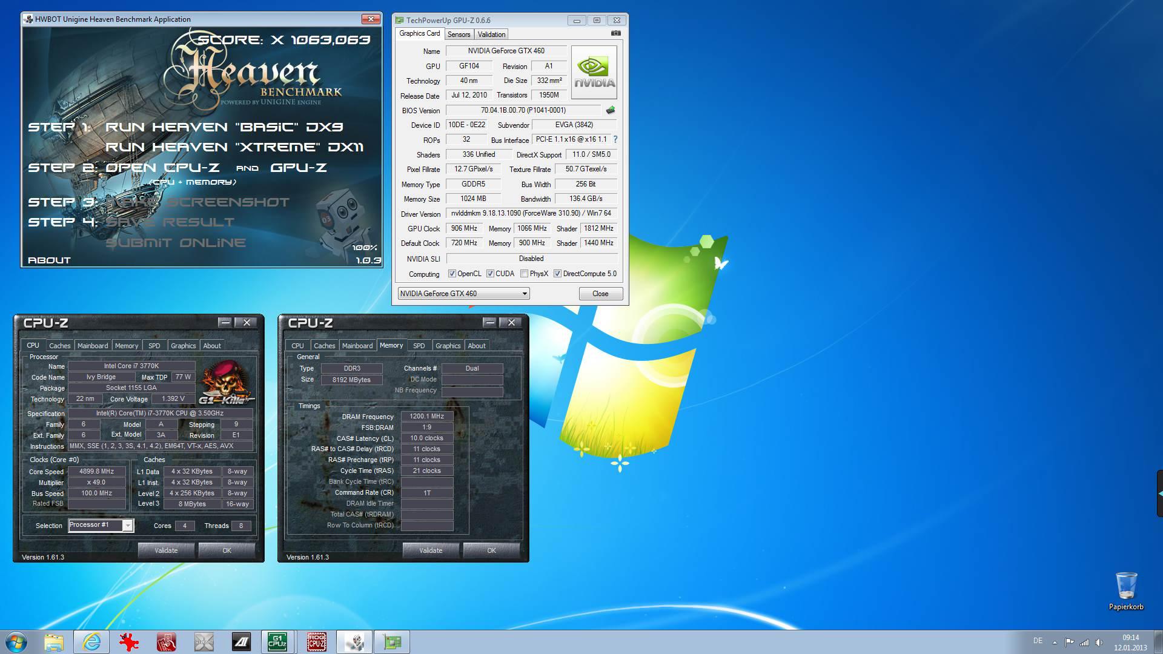Click SUBMIT ONLINE in Heaven Benchmark
The width and height of the screenshot is (1163, 654).
click(x=176, y=243)
